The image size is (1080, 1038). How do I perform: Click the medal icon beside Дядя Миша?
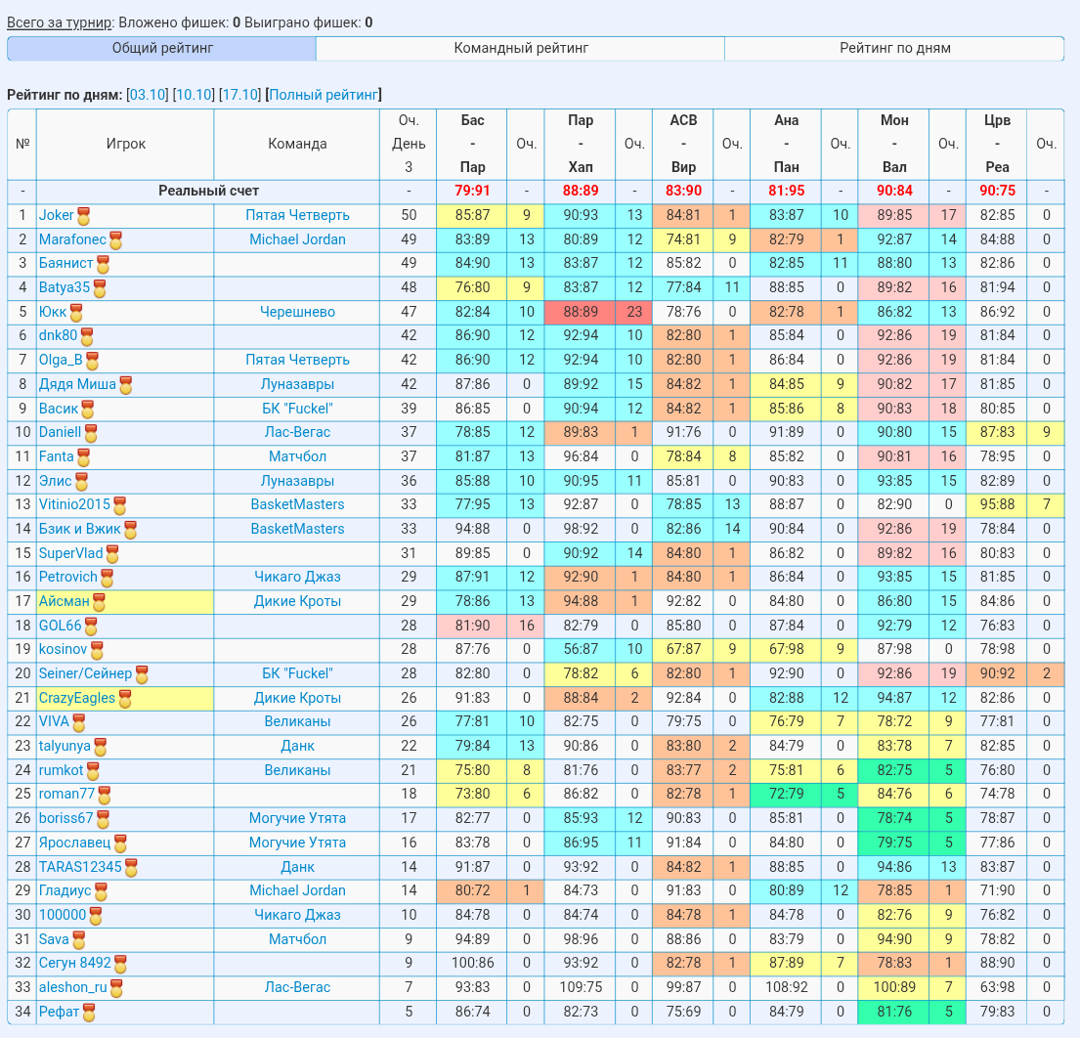(x=125, y=385)
